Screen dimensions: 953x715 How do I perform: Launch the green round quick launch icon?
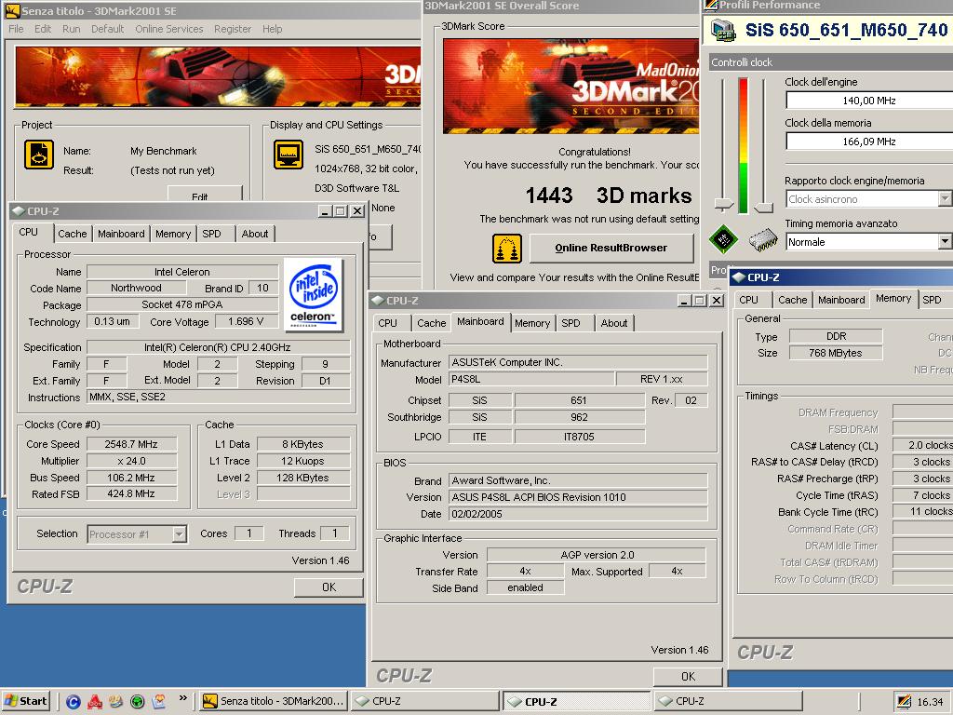(138, 702)
